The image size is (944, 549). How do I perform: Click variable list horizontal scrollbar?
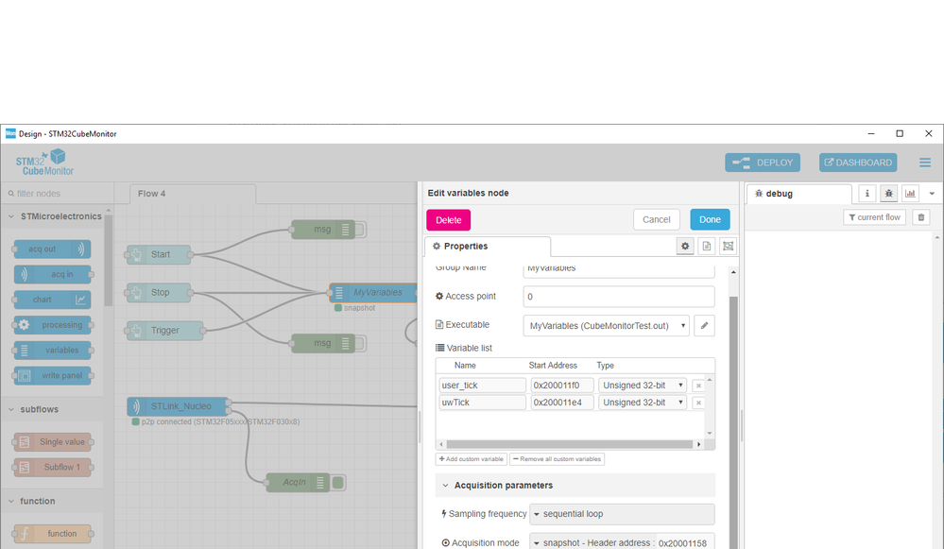click(x=570, y=444)
